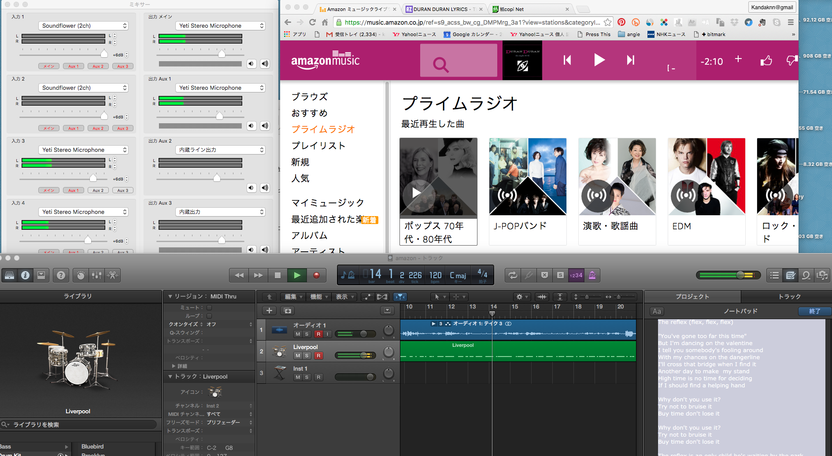Expand the 詳細 disclosure triangle
This screenshot has height=456, width=832.
[x=174, y=366]
